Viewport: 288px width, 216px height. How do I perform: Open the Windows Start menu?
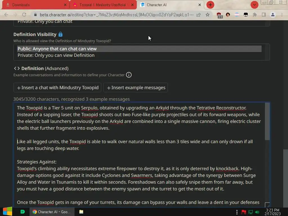pyautogui.click(x=7, y=211)
